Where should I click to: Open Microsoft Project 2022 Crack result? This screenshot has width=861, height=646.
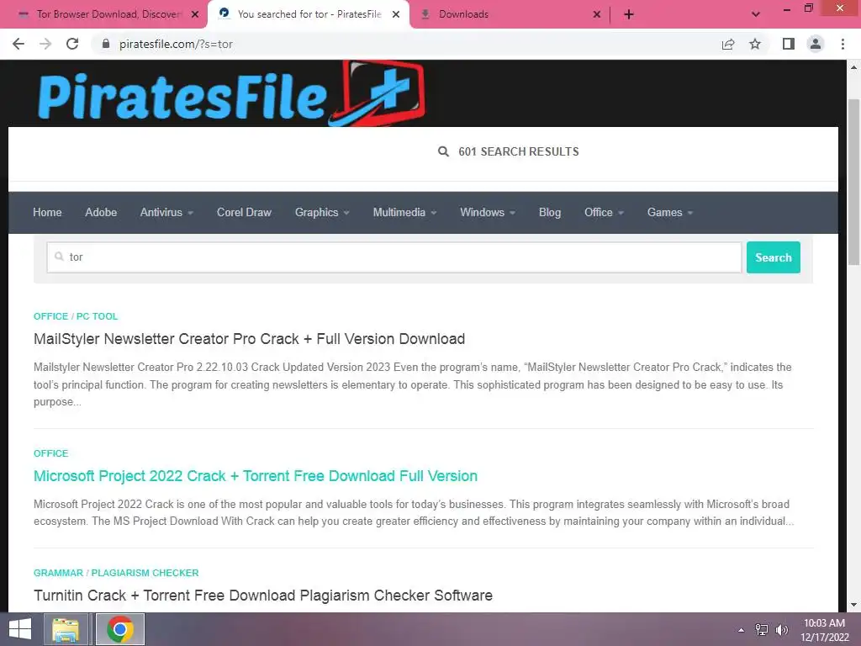tap(256, 476)
